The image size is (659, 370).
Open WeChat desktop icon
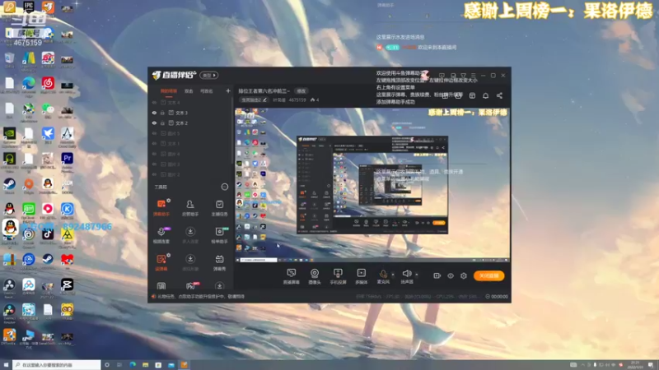click(x=48, y=110)
